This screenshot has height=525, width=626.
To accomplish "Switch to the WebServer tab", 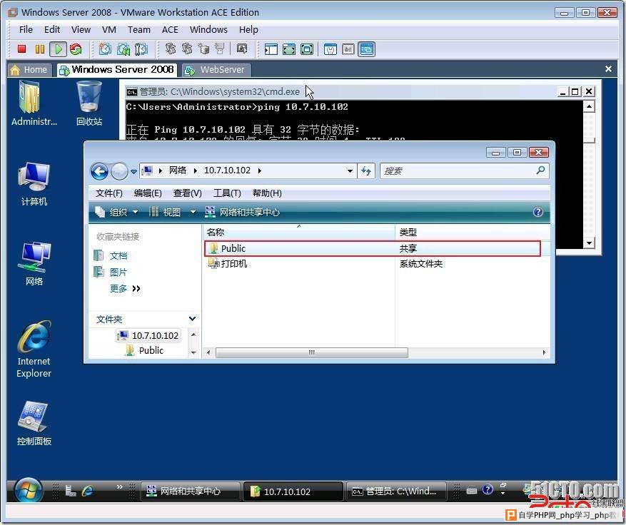I will (x=216, y=70).
